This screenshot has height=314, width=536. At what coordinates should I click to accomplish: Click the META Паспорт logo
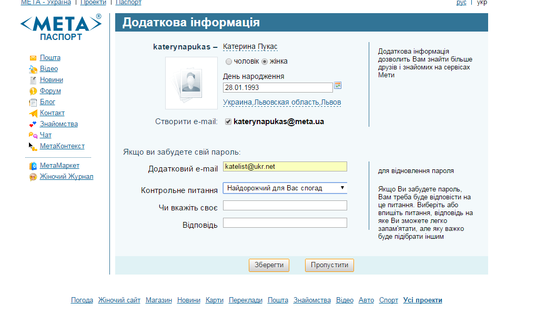click(61, 28)
